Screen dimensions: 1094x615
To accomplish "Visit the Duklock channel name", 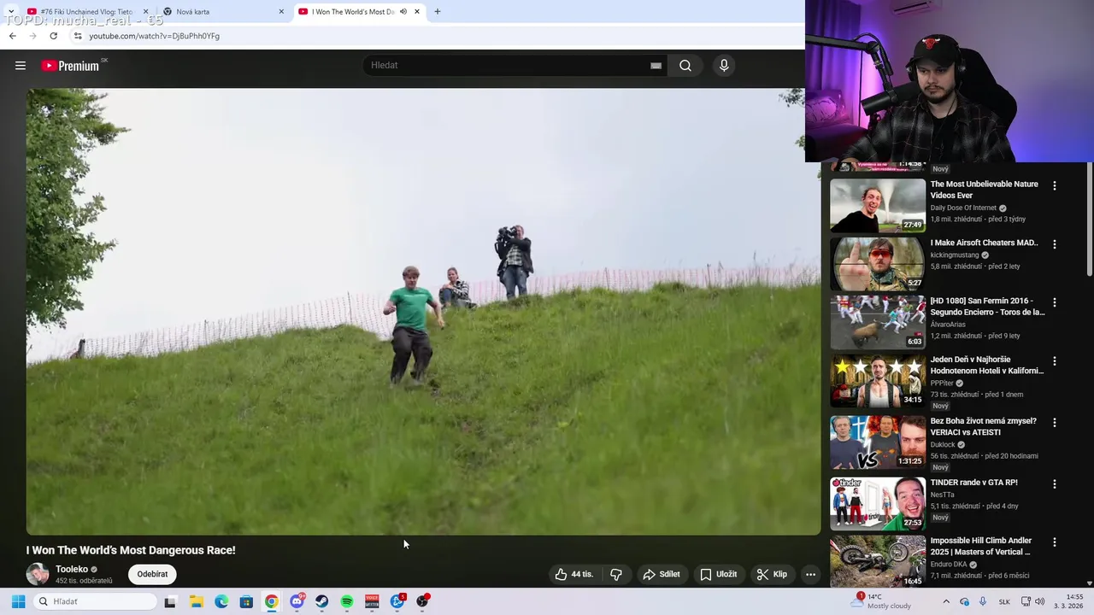I will pos(943,444).
